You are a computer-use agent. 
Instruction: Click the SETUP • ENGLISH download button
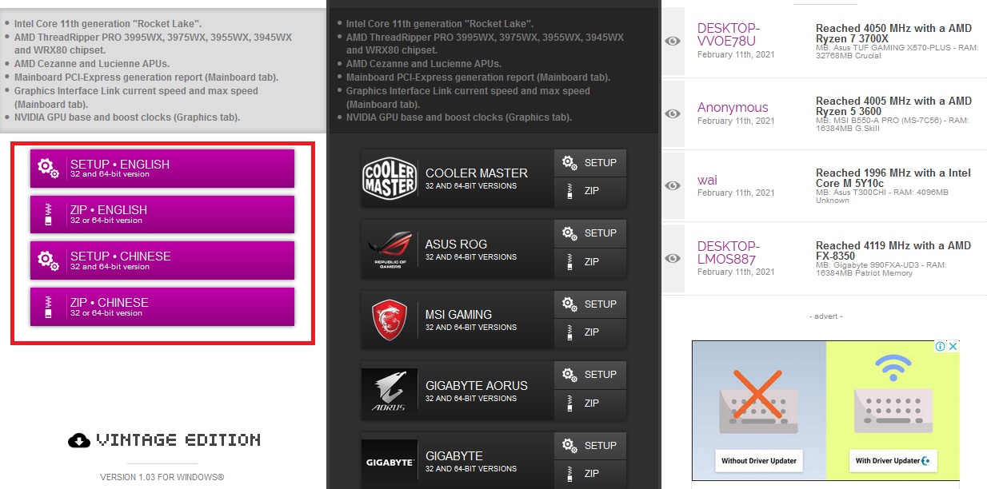pyautogui.click(x=162, y=168)
